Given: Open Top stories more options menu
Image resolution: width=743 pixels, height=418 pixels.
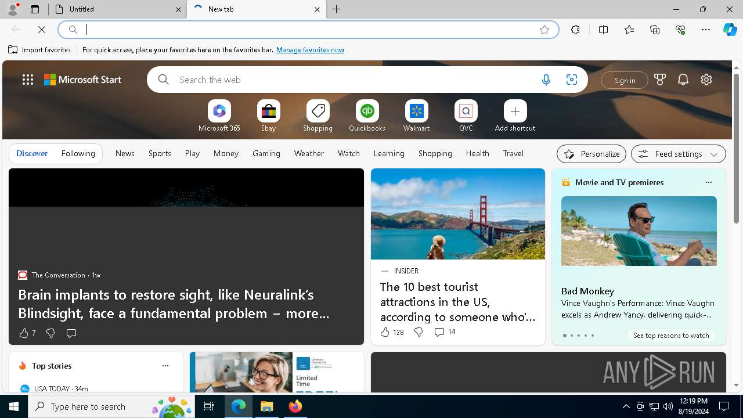Looking at the screenshot, I should [165, 366].
